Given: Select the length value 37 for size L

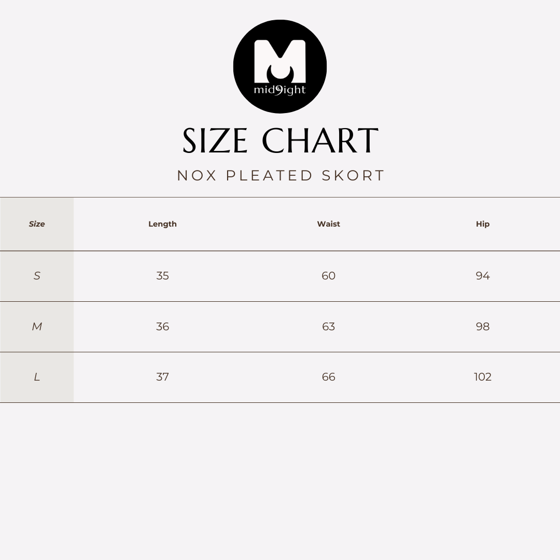Looking at the screenshot, I should pyautogui.click(x=162, y=377).
